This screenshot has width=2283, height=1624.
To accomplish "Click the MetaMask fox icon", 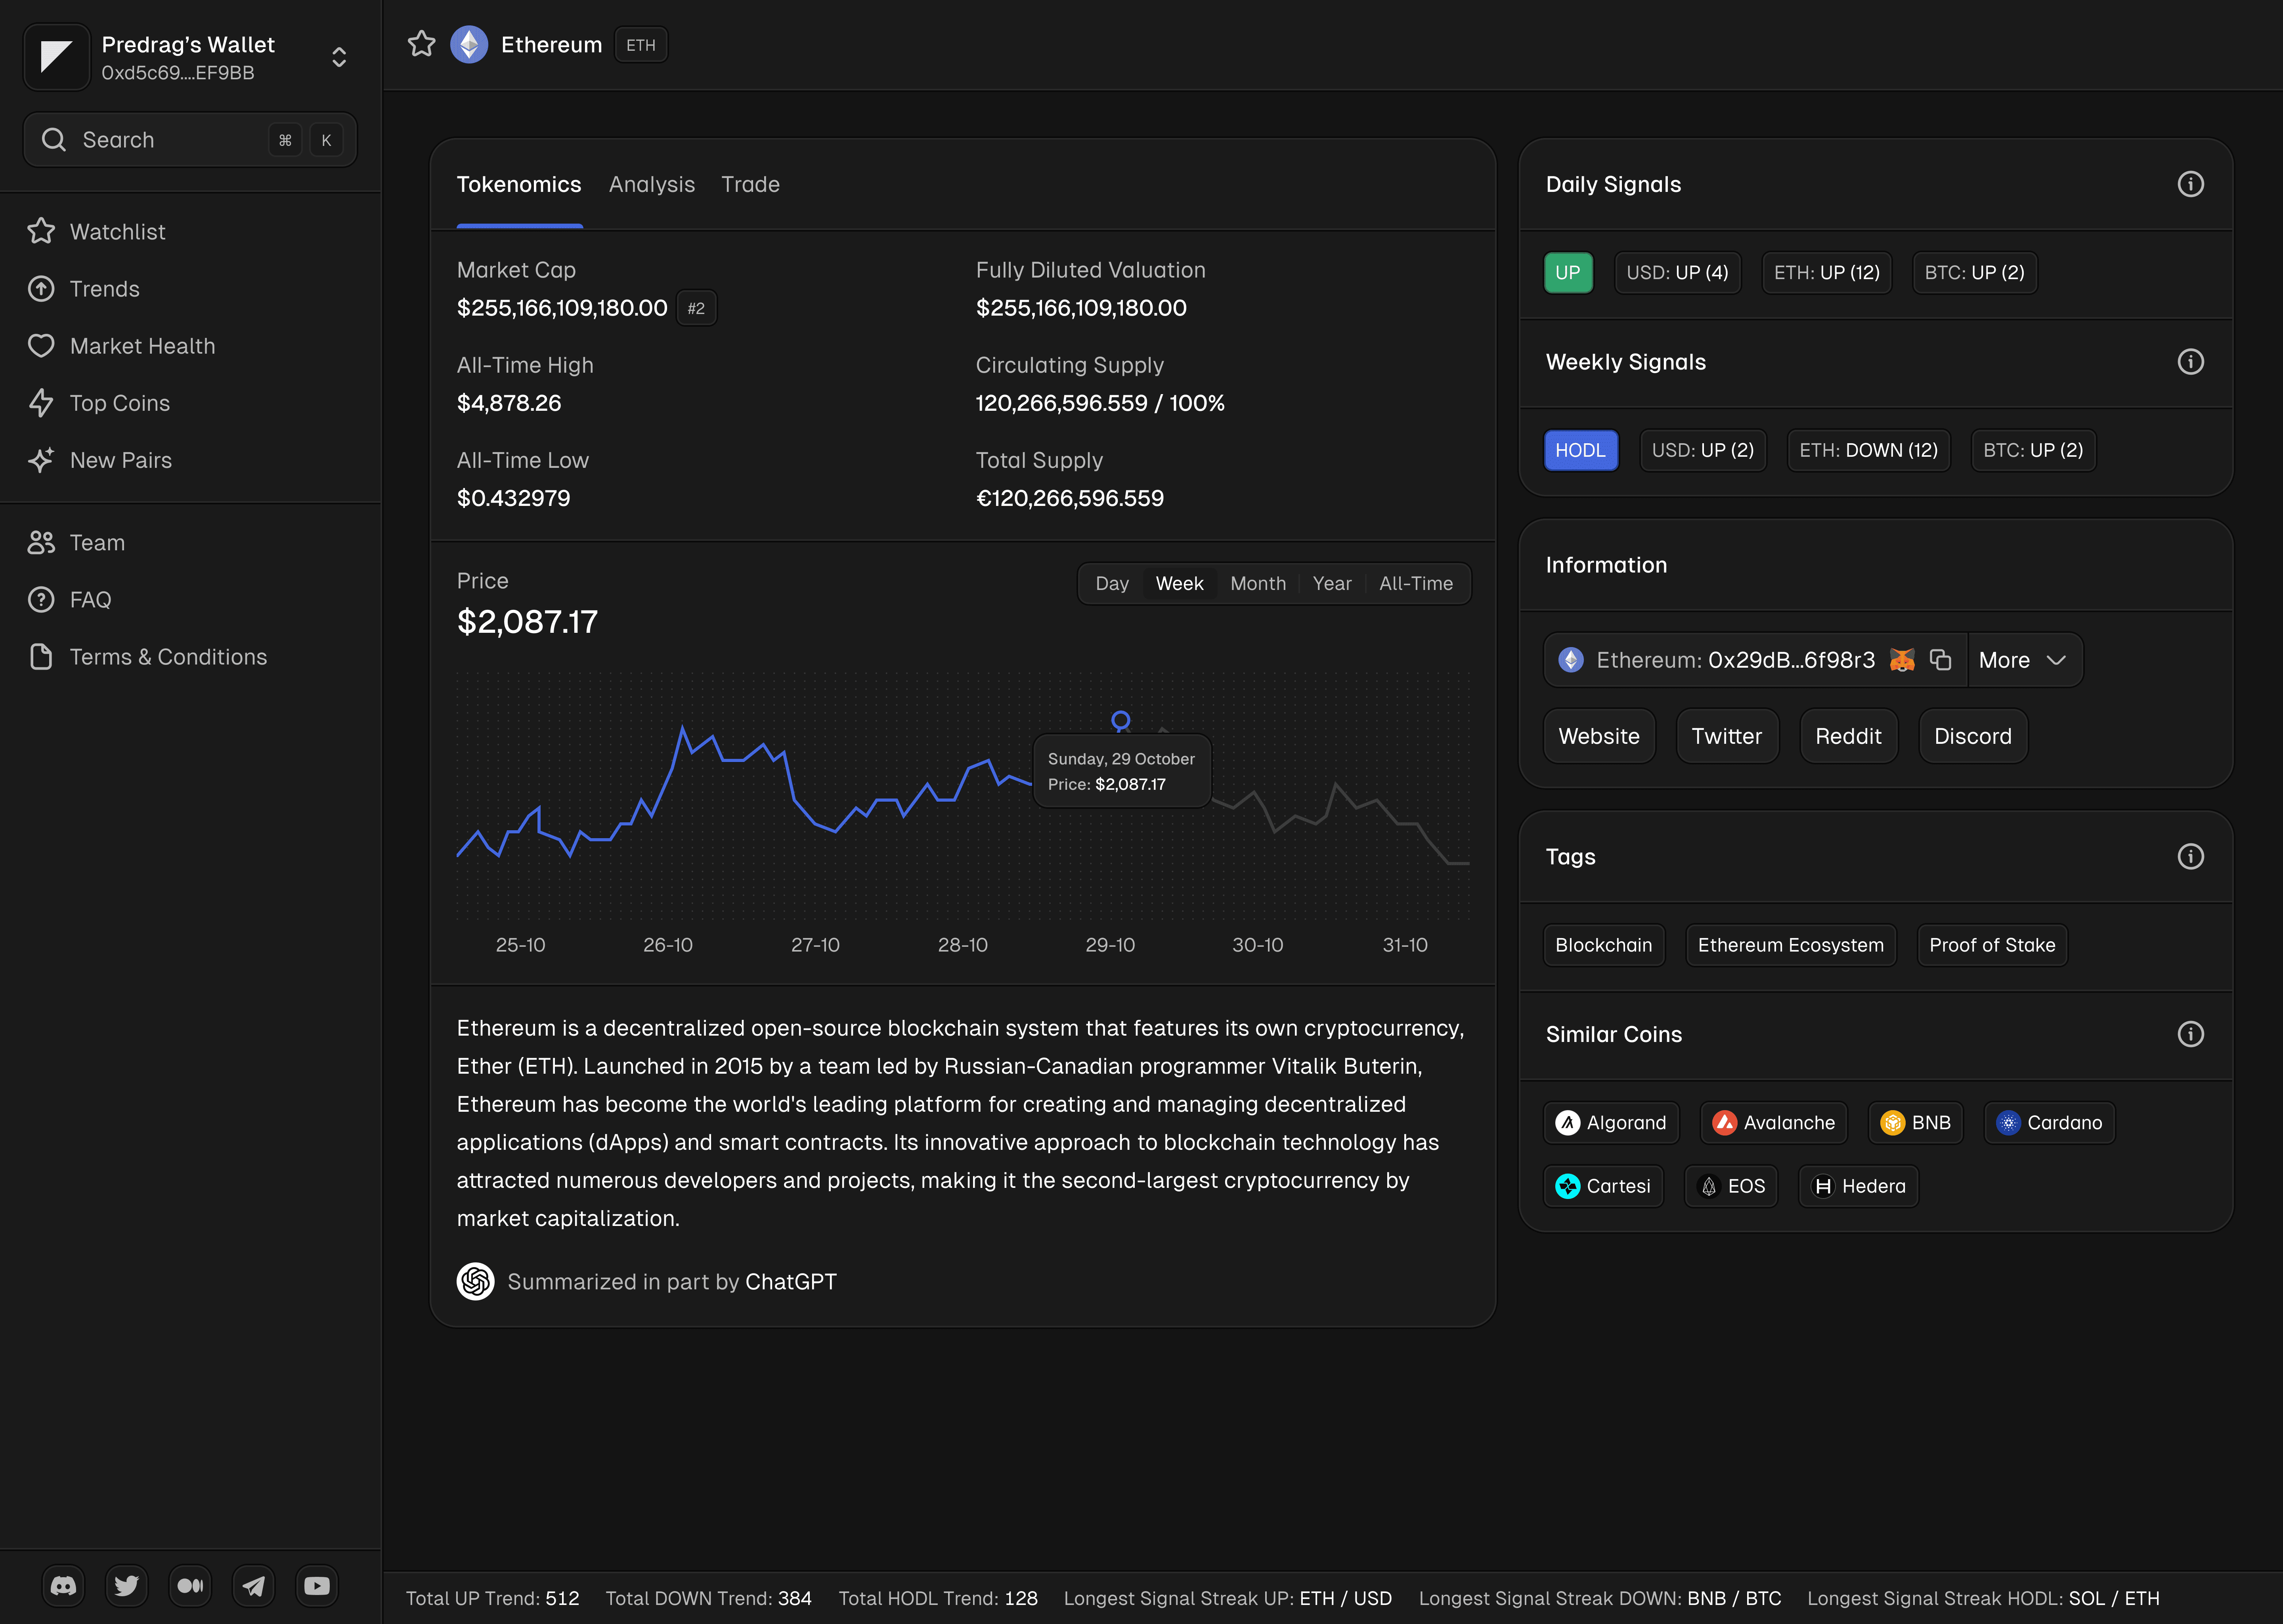I will coord(1902,660).
